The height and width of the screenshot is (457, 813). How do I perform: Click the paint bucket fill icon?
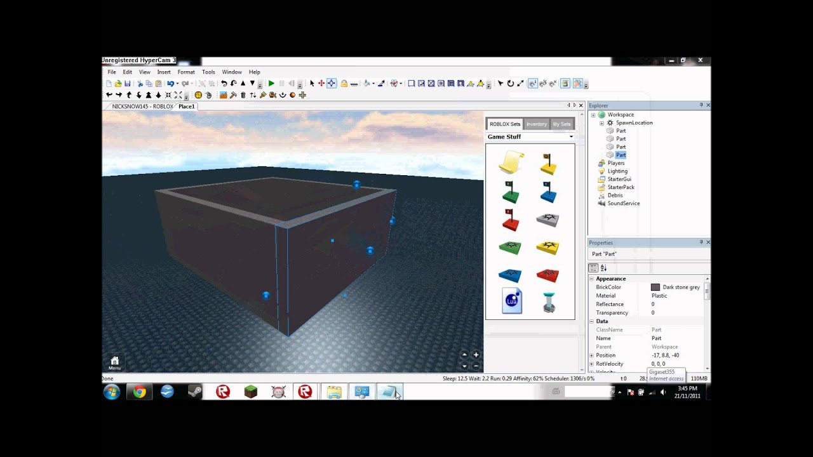(366, 84)
